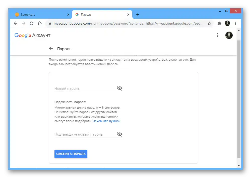Click the browser forward arrow

pyautogui.click(x=24, y=23)
